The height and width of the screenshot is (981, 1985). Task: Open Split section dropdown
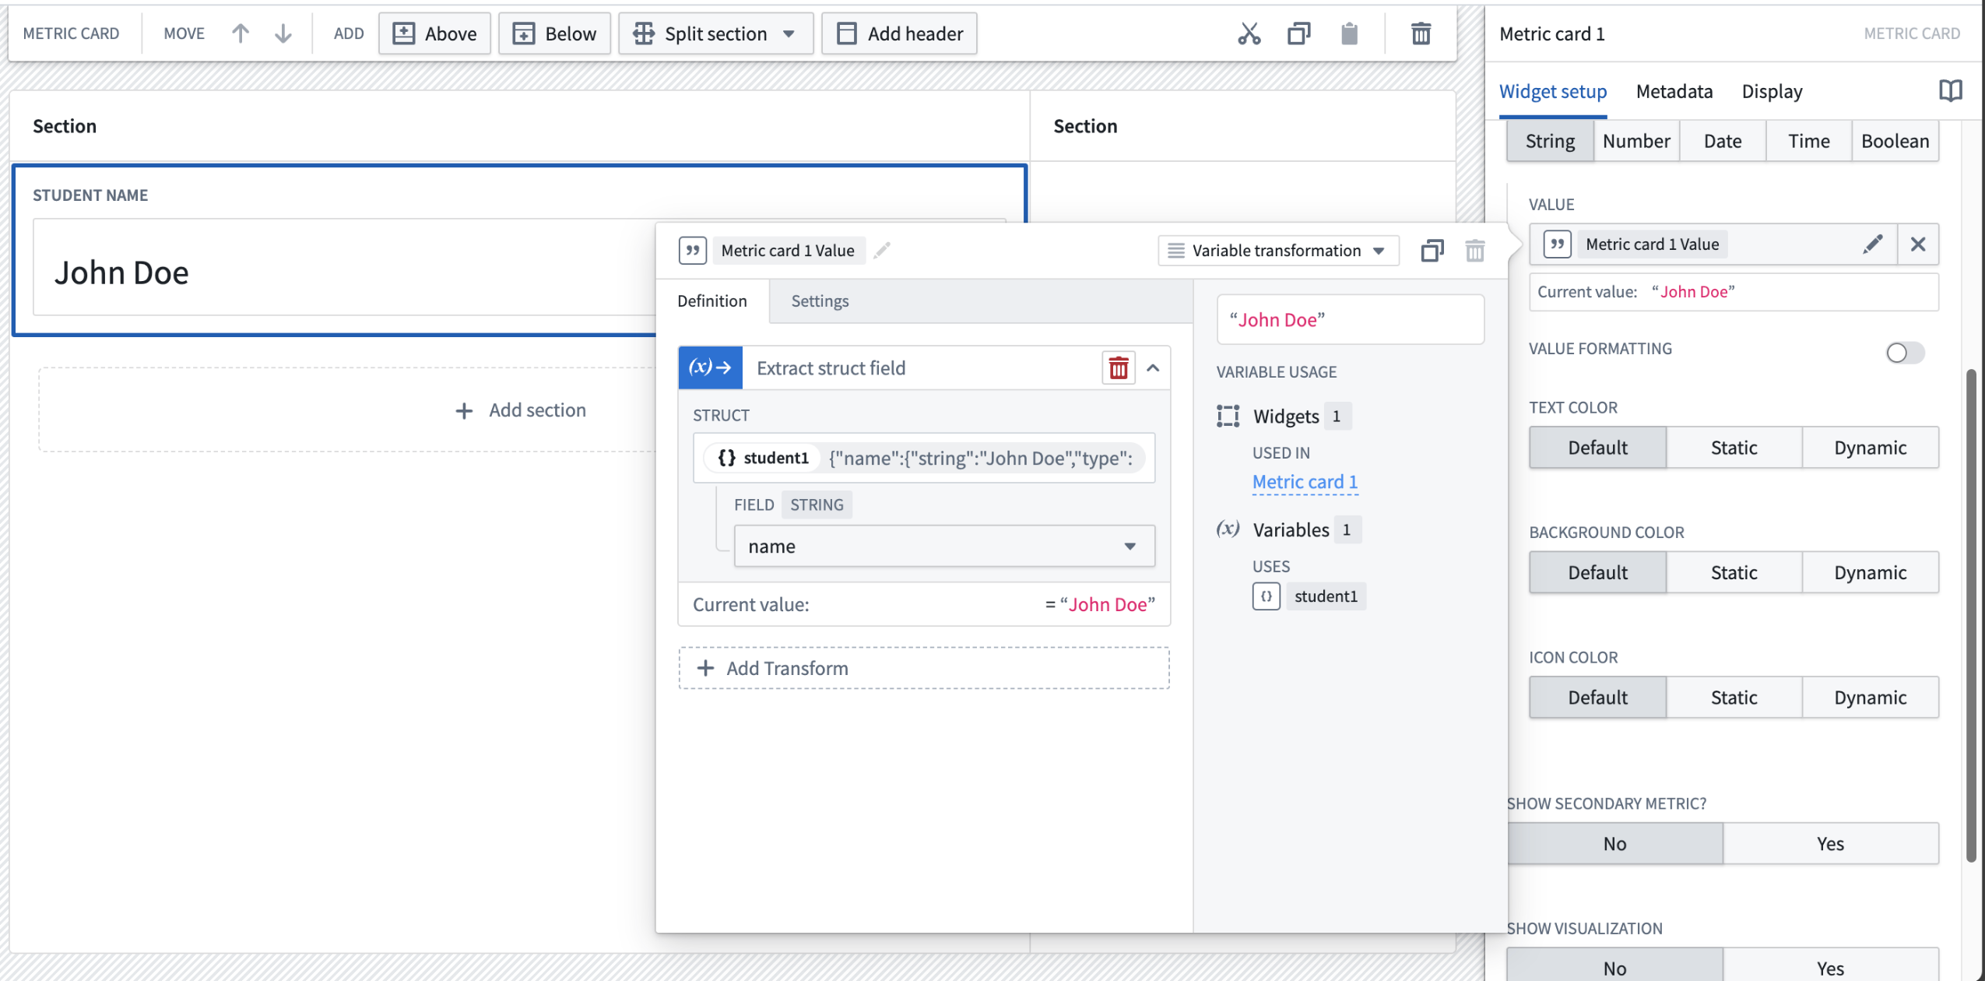(x=715, y=33)
